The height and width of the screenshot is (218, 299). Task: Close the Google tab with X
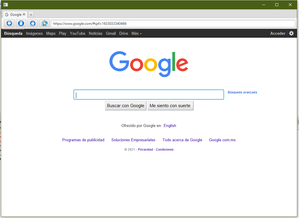[24, 15]
